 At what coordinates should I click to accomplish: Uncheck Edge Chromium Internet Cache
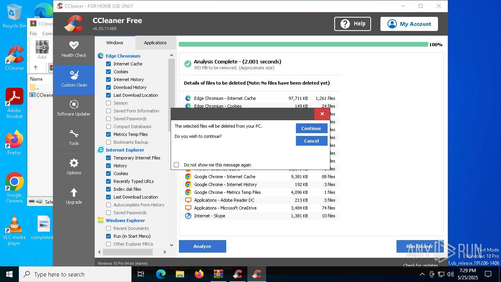click(108, 64)
